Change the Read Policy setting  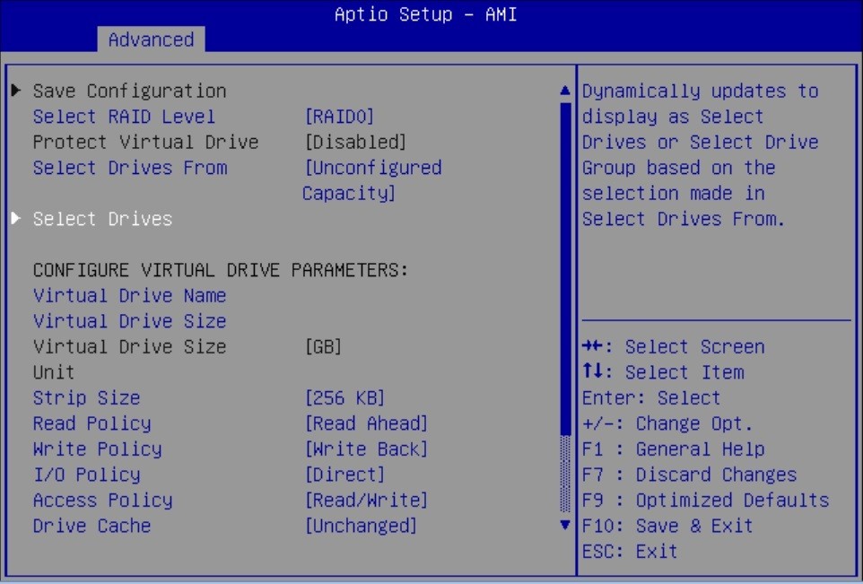pos(369,423)
